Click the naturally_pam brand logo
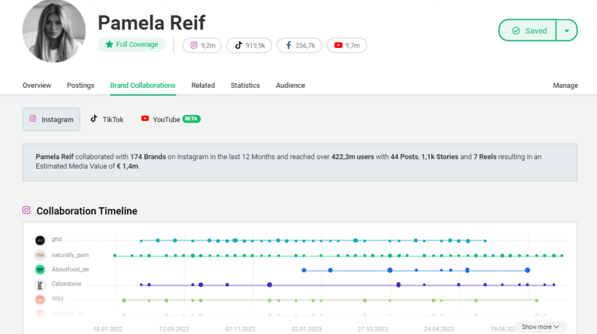The width and height of the screenshot is (597, 334). 40,255
